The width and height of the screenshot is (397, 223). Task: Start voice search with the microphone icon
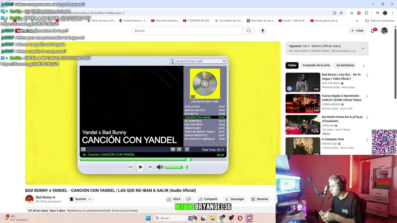coord(263,31)
